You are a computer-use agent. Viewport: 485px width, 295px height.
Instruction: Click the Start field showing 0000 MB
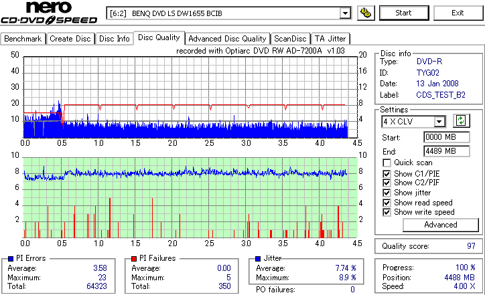pos(446,137)
